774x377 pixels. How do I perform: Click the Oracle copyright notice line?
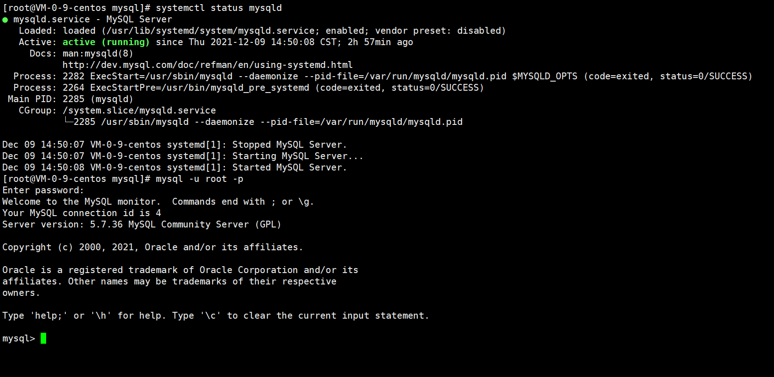click(153, 247)
